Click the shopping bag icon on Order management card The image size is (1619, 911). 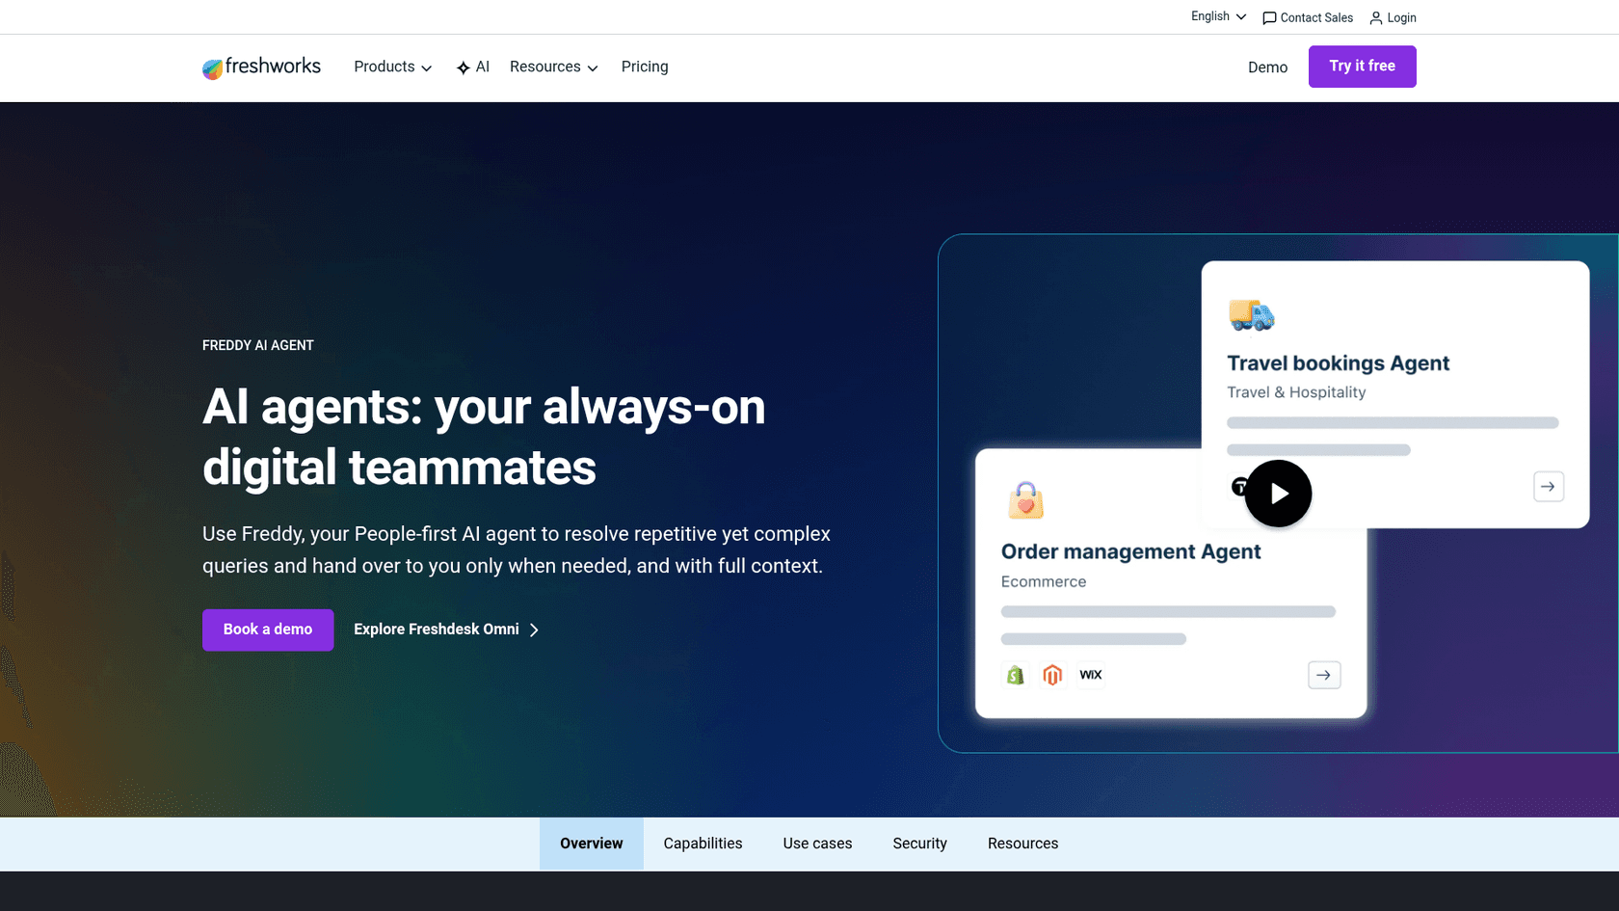(1025, 500)
